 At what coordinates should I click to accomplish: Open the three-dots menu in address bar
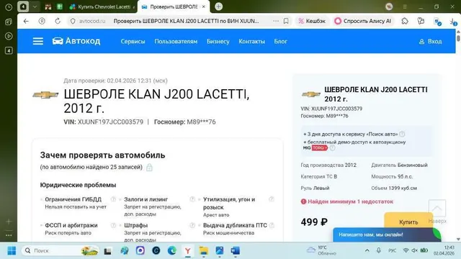(x=275, y=21)
